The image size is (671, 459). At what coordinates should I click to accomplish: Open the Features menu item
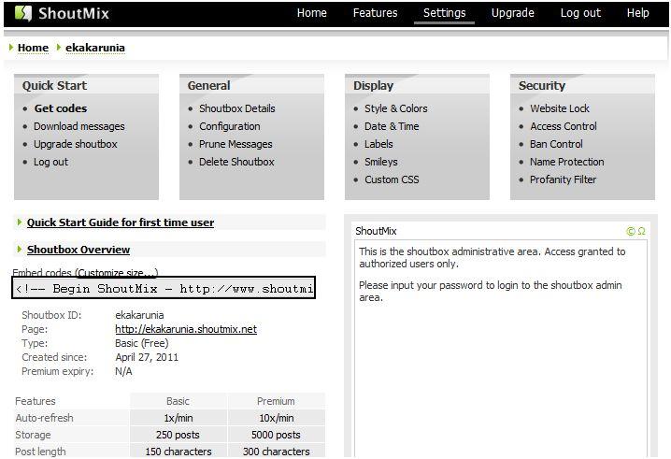[x=375, y=13]
